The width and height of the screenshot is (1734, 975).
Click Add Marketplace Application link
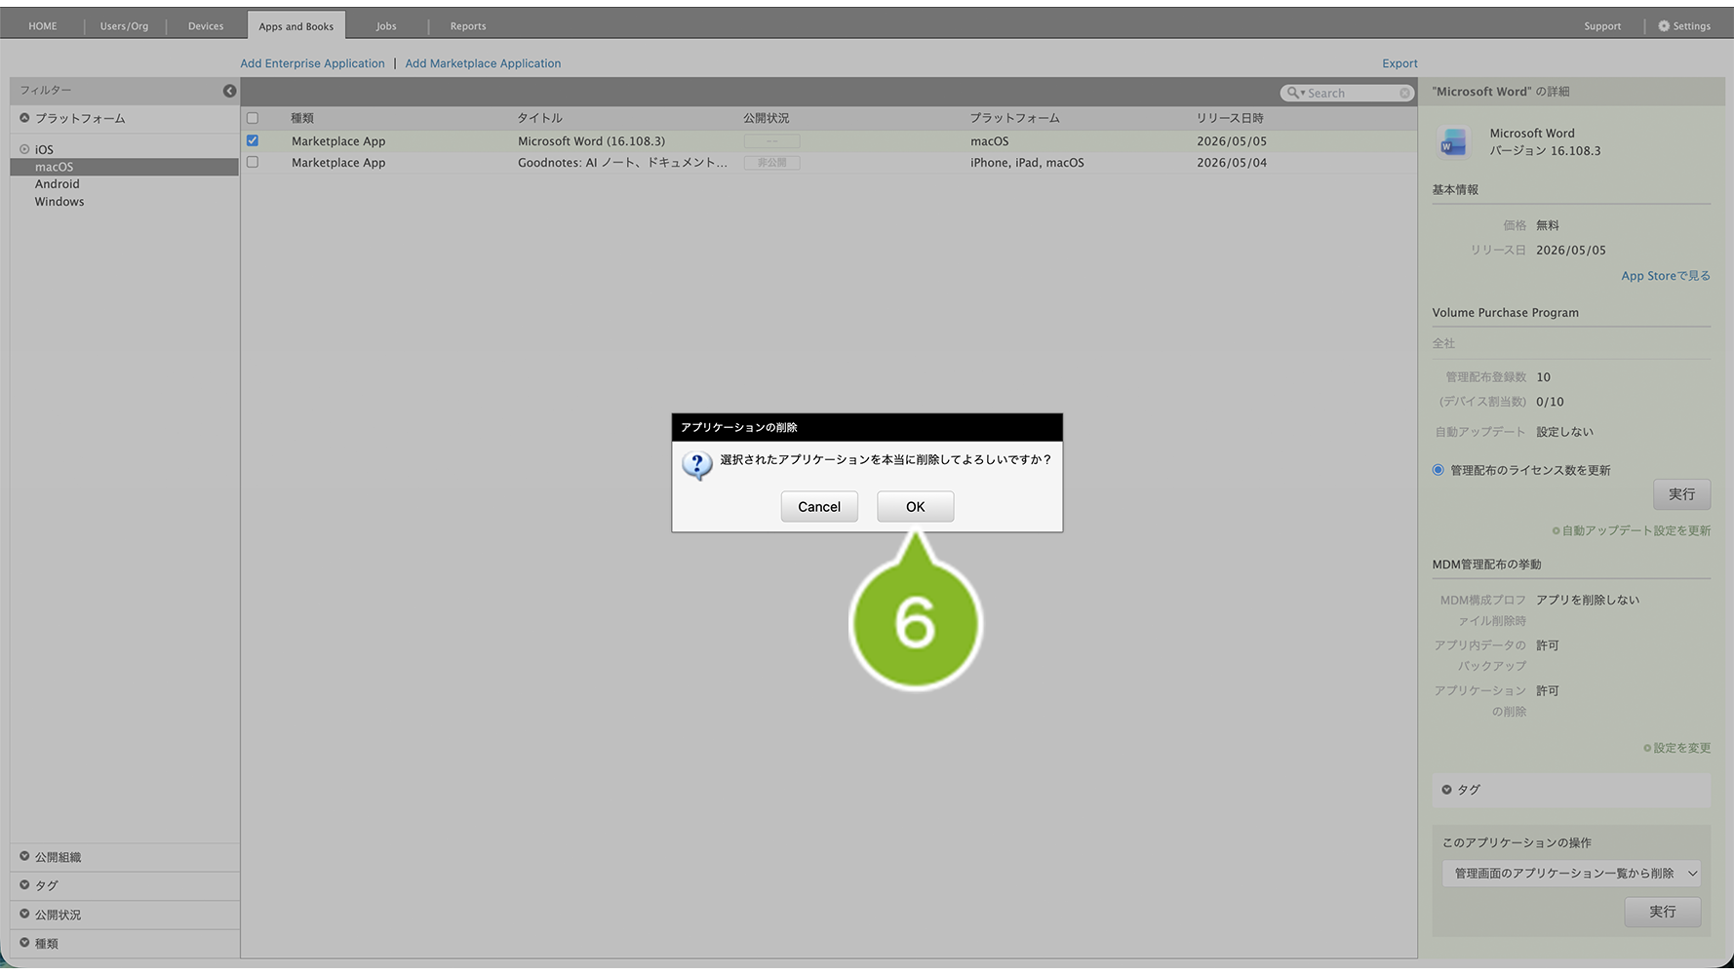483,63
